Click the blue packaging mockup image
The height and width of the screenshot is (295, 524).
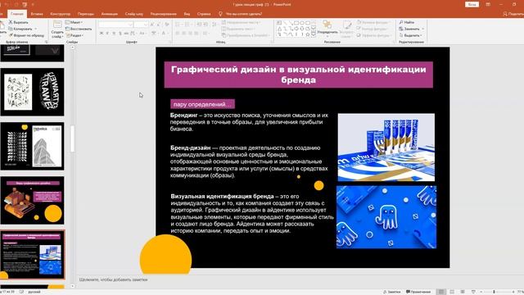click(x=386, y=147)
